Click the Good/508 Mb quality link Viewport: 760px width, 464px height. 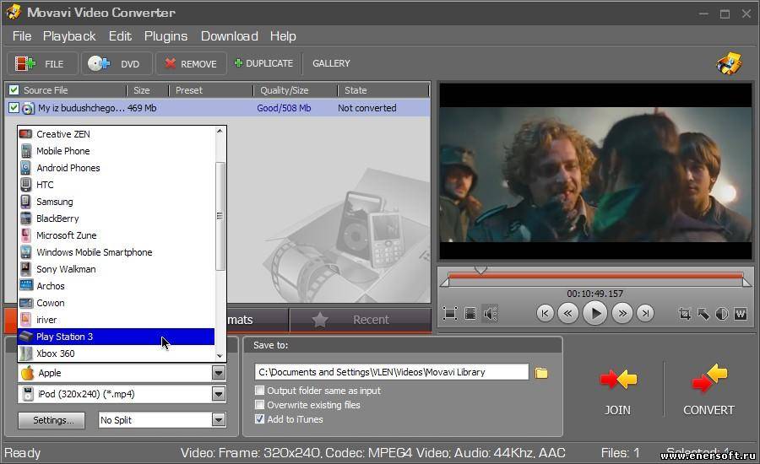pos(284,108)
